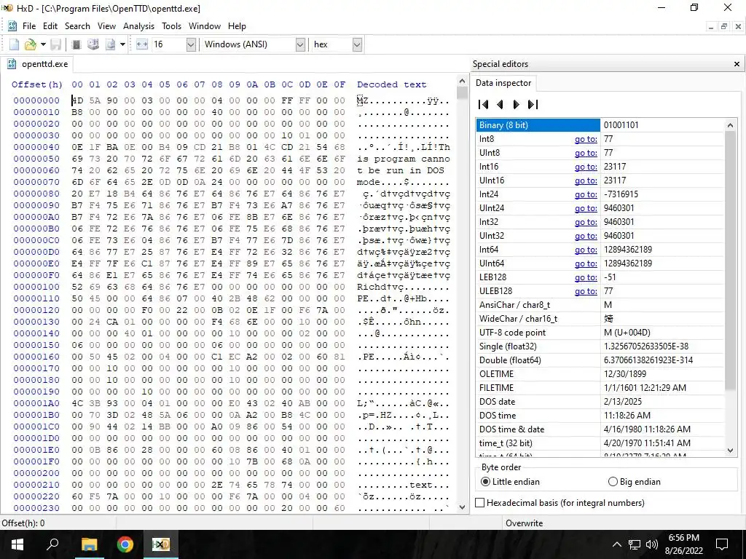Select the openttd.exe document tab
The height and width of the screenshot is (559, 746).
click(x=37, y=64)
